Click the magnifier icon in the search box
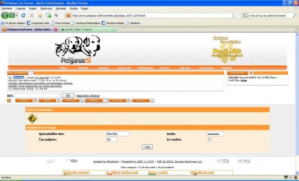299x181 pixels. point(295,15)
